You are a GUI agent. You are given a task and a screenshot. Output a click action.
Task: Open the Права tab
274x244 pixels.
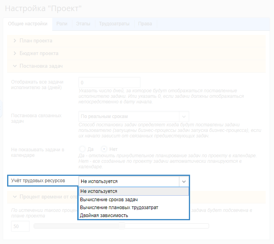[x=145, y=24]
